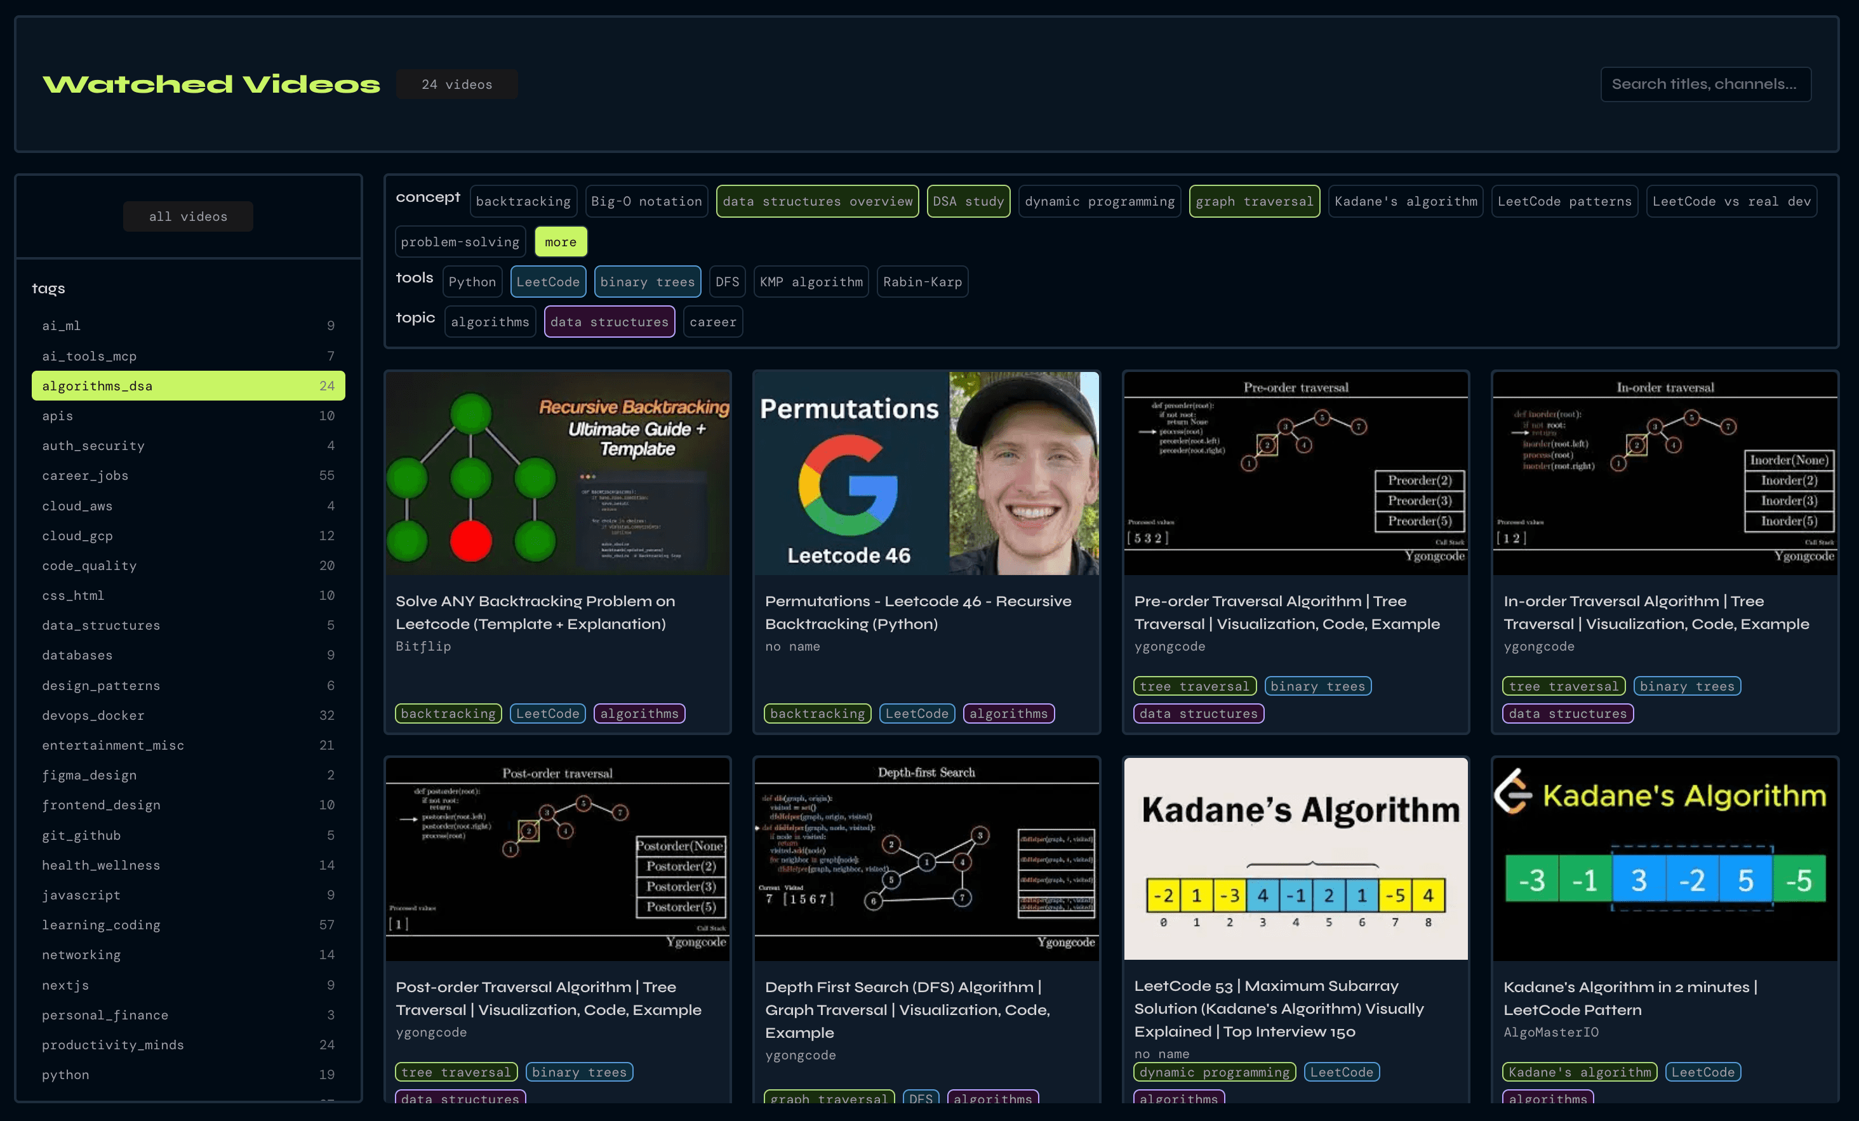1859x1121 pixels.
Task: Open the 'python' tag
Action: pyautogui.click(x=188, y=1074)
